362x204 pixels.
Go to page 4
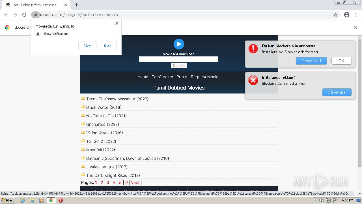(114, 182)
